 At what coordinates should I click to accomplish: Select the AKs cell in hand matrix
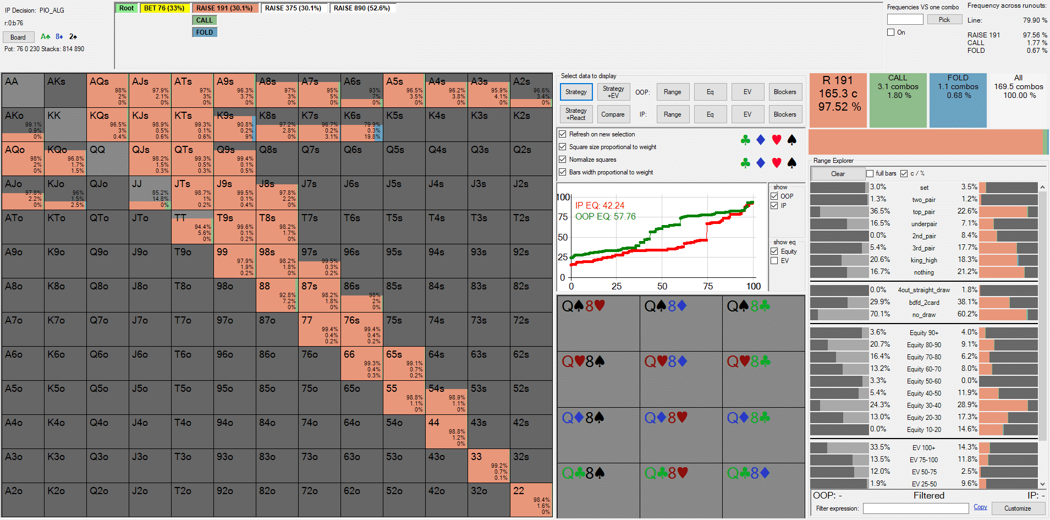65,90
